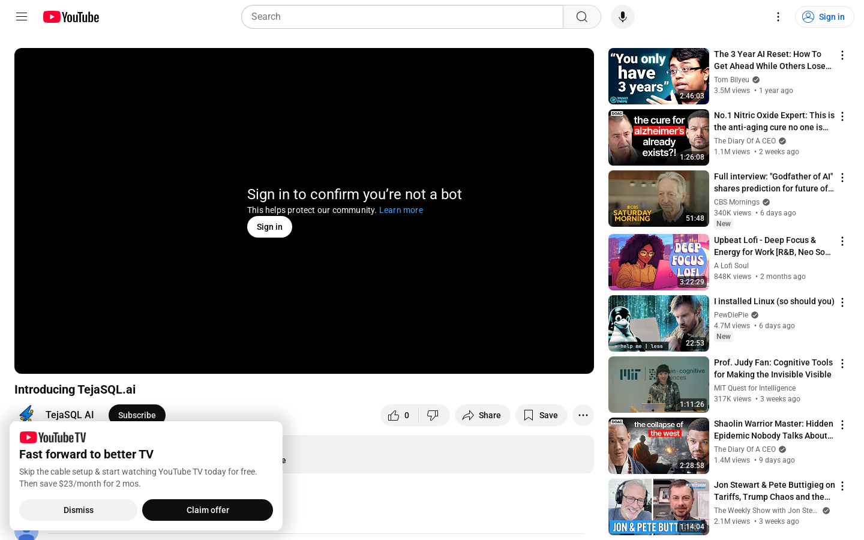Image resolution: width=864 pixels, height=540 pixels.
Task: Open title Upbeat Lofi - Deep Focus
Action: (x=773, y=246)
